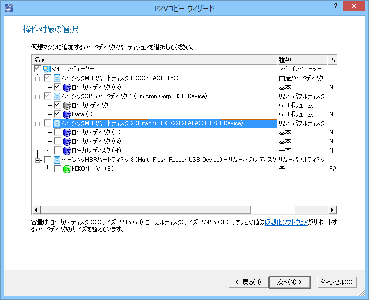369x300 pixels.
Task: Uncheck ローカル ディスク (C:) checkbox
Action: click(58, 87)
